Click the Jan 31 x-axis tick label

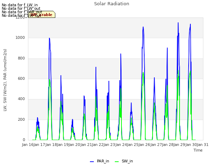click(x=203, y=145)
